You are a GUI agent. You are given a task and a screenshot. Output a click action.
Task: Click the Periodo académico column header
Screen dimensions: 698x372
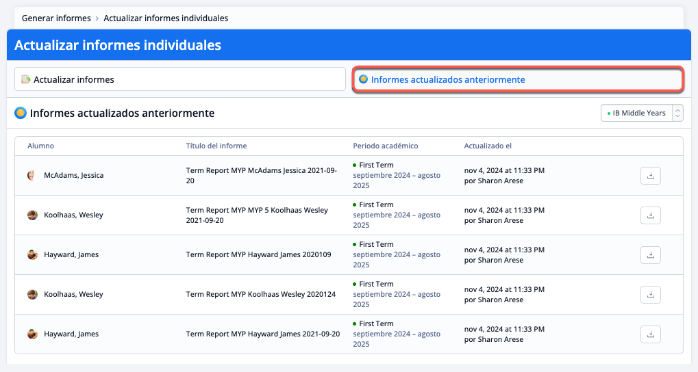tap(385, 146)
